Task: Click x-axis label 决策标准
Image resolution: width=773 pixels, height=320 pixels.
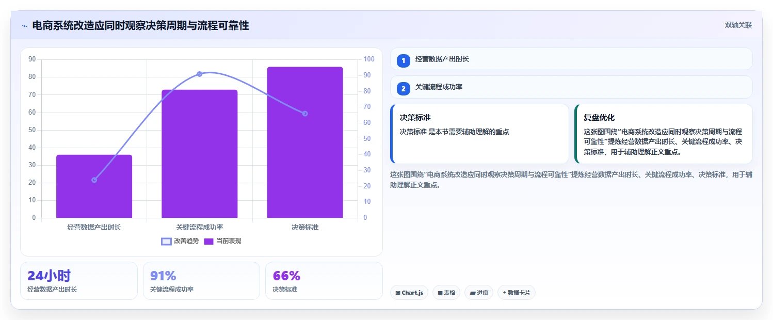Action: tap(305, 227)
